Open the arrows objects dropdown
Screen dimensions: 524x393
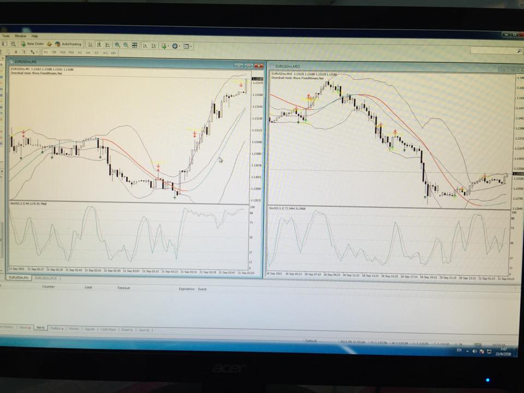point(34,52)
